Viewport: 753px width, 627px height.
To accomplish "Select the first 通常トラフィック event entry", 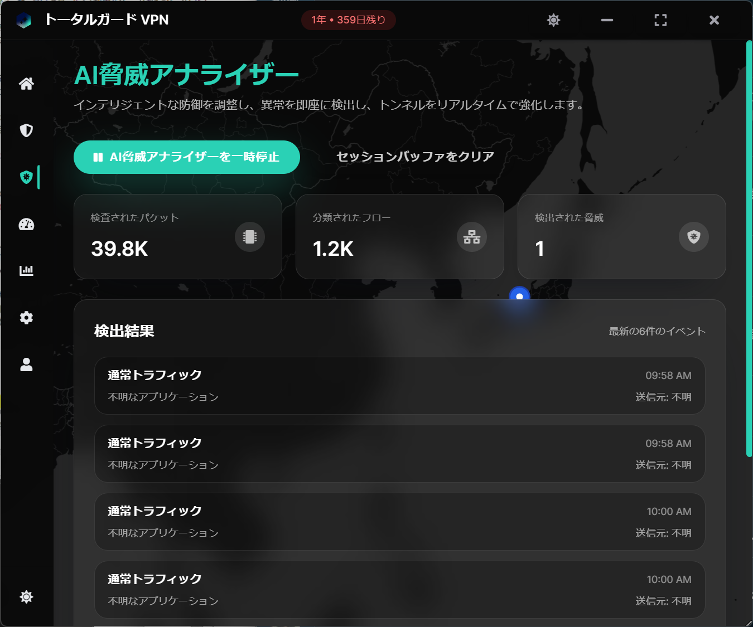I will (x=400, y=386).
